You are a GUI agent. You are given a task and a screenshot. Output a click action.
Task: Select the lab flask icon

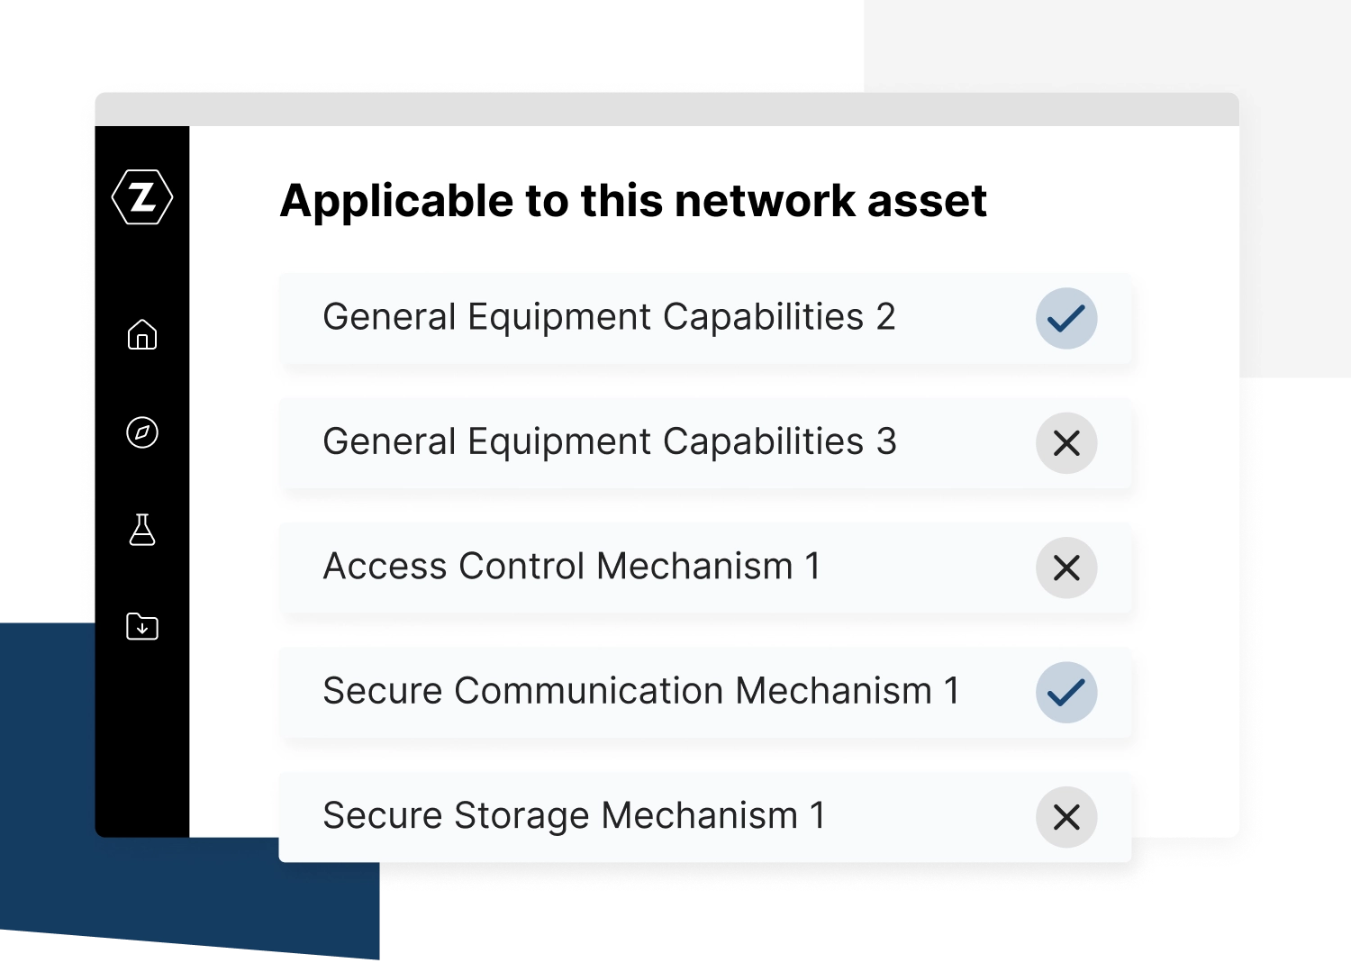[x=142, y=531]
